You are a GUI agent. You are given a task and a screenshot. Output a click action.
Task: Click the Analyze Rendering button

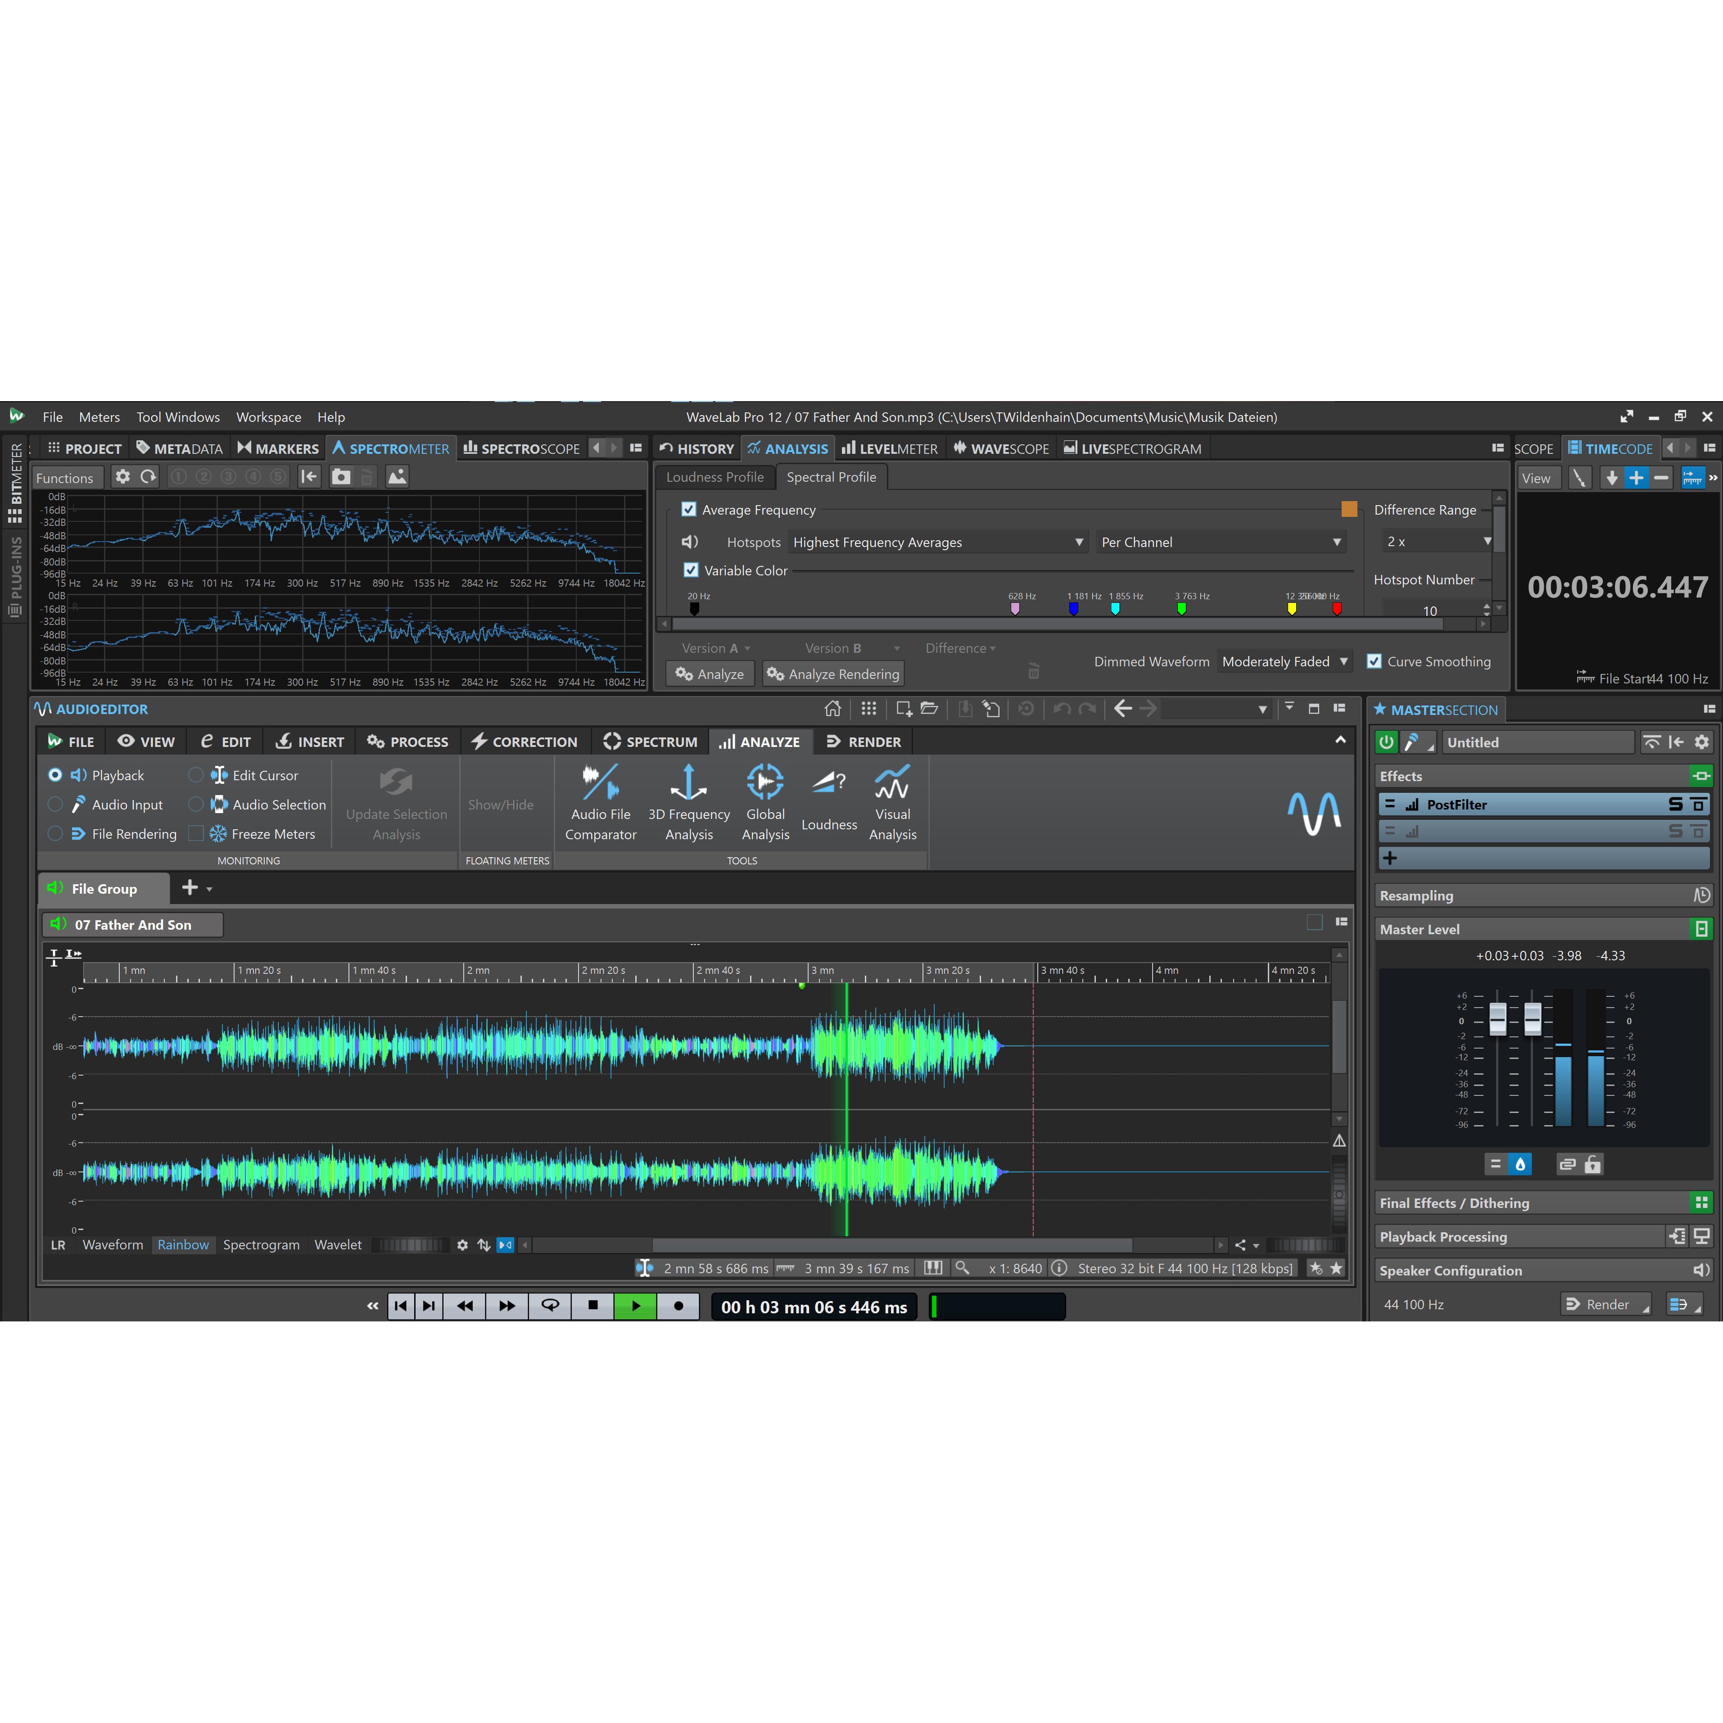point(833,674)
